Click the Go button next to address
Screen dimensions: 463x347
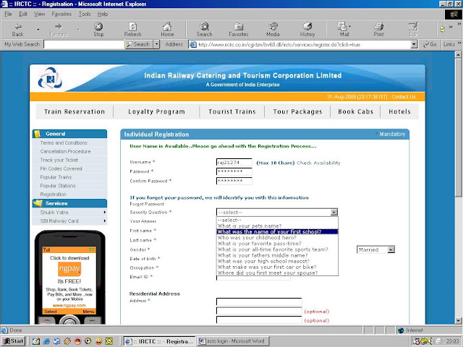[x=430, y=44]
